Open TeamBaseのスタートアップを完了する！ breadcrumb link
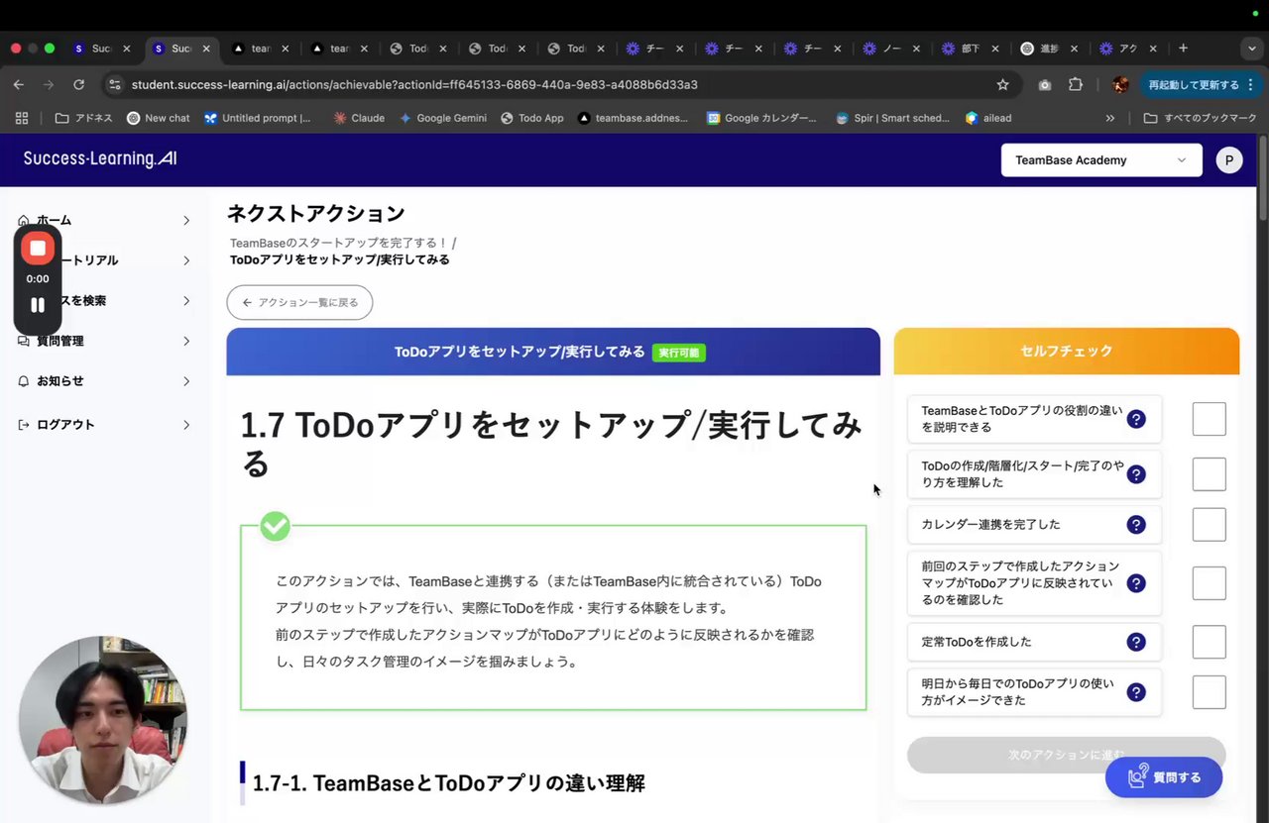 click(339, 243)
